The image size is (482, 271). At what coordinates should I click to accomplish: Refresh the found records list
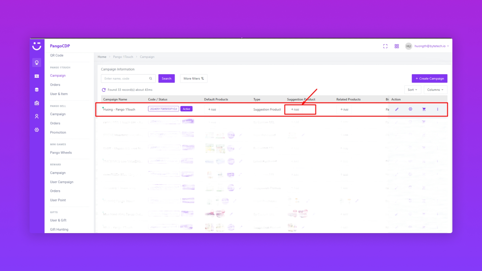(104, 90)
